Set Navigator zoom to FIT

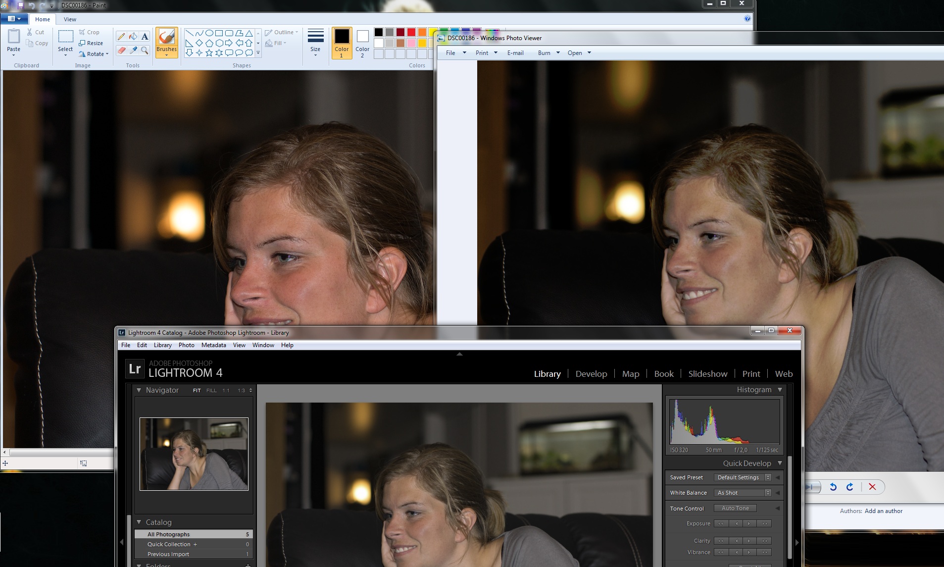point(197,390)
